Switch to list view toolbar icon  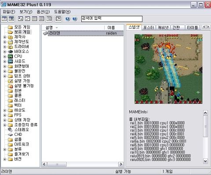pos(34,18)
